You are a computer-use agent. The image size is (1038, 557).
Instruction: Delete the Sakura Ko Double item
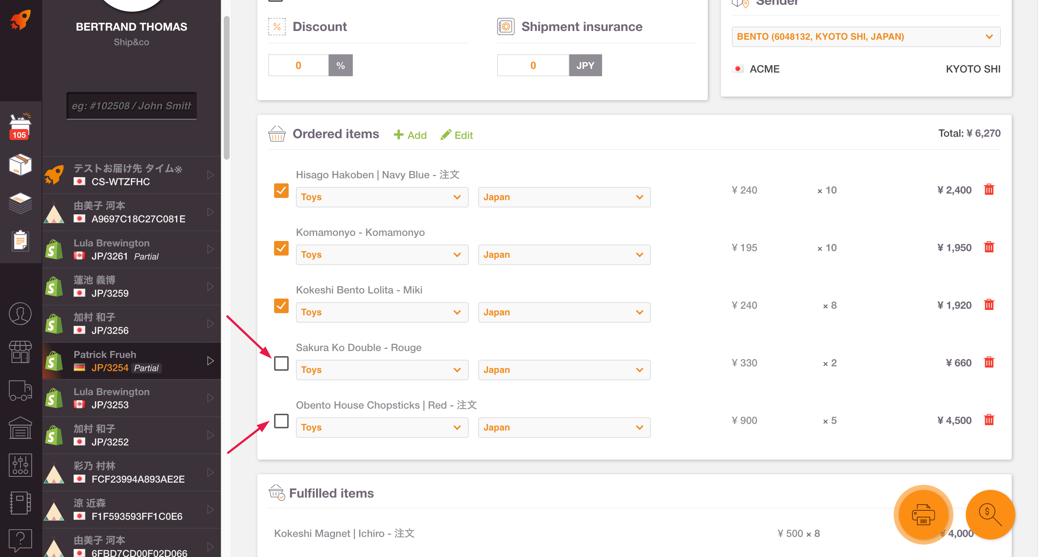tap(989, 362)
